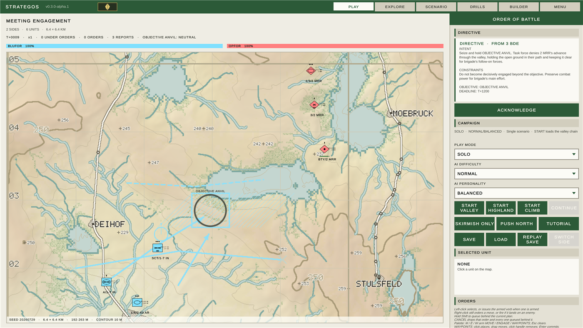Open the AI Personality dropdown showing BALANCED

pyautogui.click(x=516, y=193)
